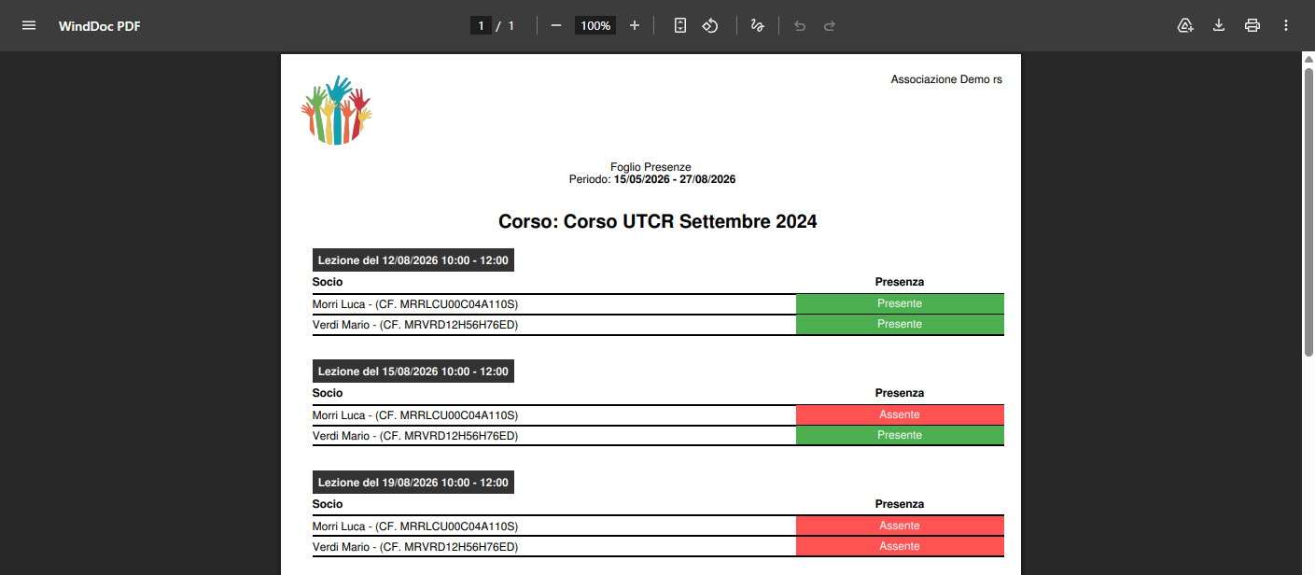Open the sidebar hamburger menu

pyautogui.click(x=29, y=25)
